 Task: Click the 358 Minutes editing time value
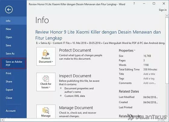pos(150,69)
